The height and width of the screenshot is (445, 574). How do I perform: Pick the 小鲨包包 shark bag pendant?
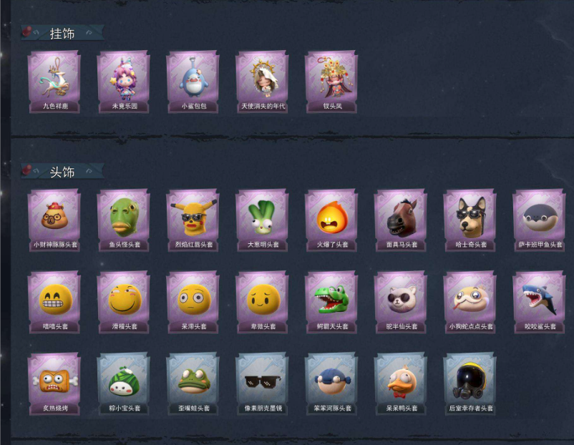pyautogui.click(x=193, y=82)
